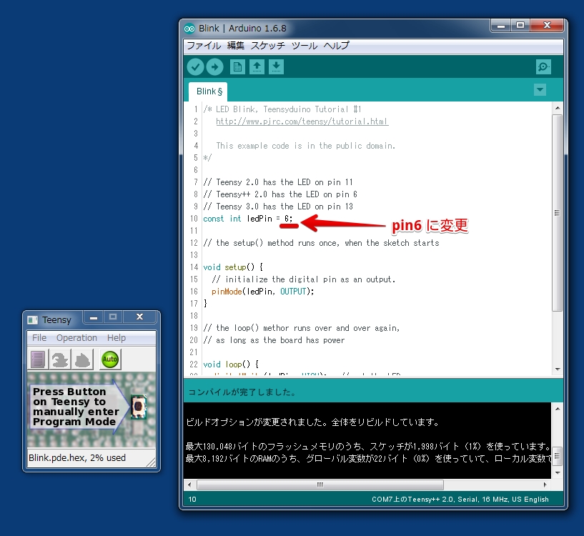
Task: Open the Help menu in Teensy
Action: click(x=117, y=338)
